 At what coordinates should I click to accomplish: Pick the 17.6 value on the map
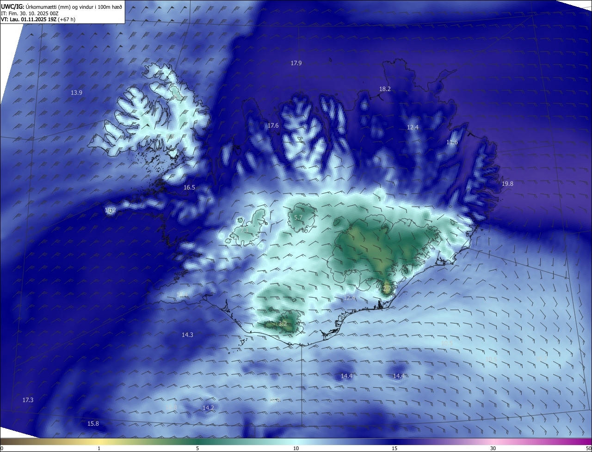[x=273, y=125]
